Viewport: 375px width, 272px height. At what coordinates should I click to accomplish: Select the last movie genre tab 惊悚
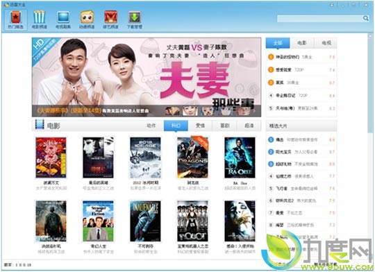[x=249, y=126]
